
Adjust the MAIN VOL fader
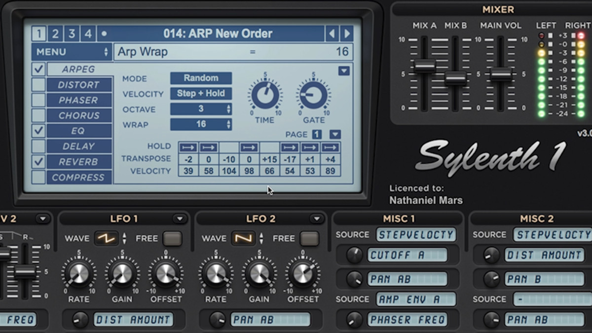click(x=501, y=74)
